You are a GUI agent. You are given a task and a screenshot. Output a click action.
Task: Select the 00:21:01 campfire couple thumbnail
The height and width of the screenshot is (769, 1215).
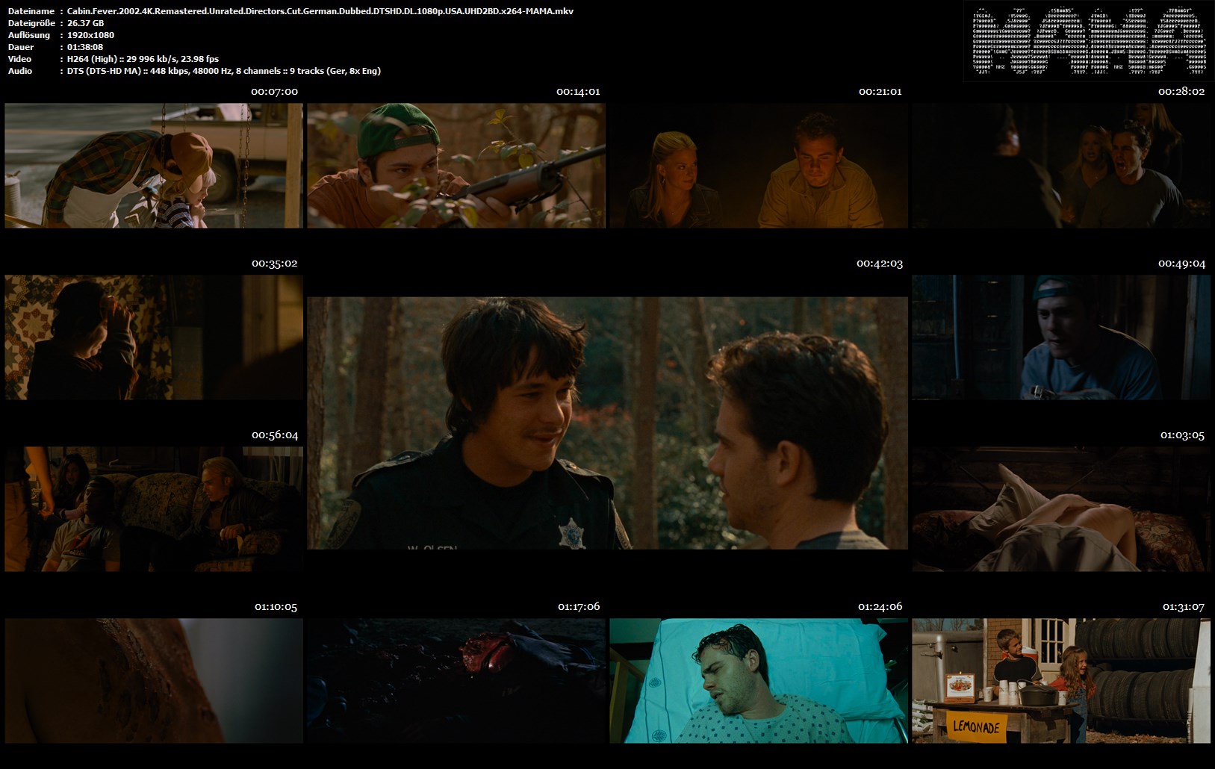pyautogui.click(x=759, y=166)
